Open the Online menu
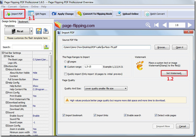 tap(35, 7)
